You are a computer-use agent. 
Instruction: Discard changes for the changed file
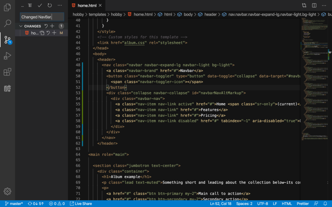[x=48, y=33]
